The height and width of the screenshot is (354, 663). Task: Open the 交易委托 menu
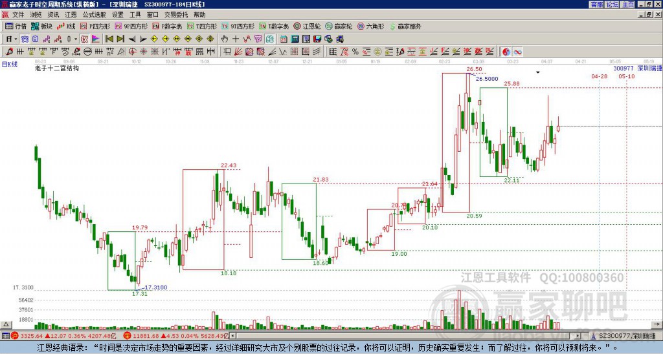[x=176, y=15]
